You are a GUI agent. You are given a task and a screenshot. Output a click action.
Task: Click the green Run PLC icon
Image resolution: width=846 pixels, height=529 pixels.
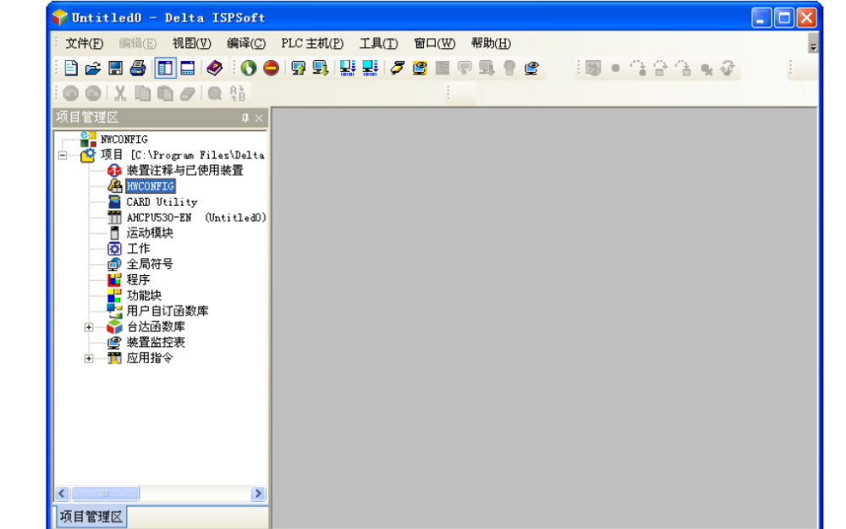point(249,68)
